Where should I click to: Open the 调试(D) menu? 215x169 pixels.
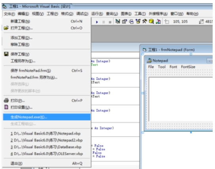coord(82,14)
